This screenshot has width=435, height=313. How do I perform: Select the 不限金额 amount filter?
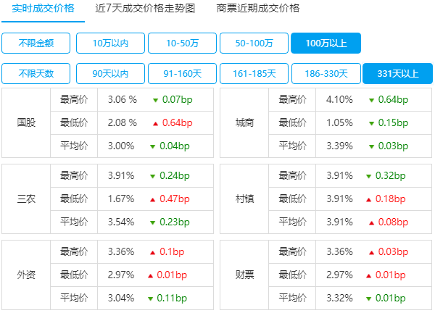click(x=36, y=43)
